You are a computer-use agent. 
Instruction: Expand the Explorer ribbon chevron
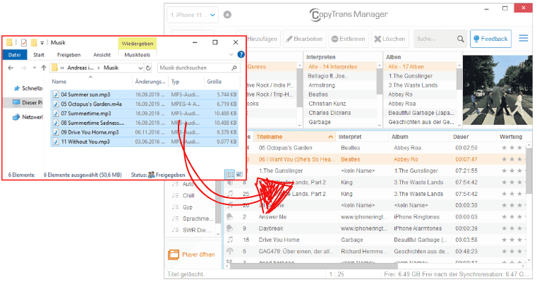click(231, 54)
